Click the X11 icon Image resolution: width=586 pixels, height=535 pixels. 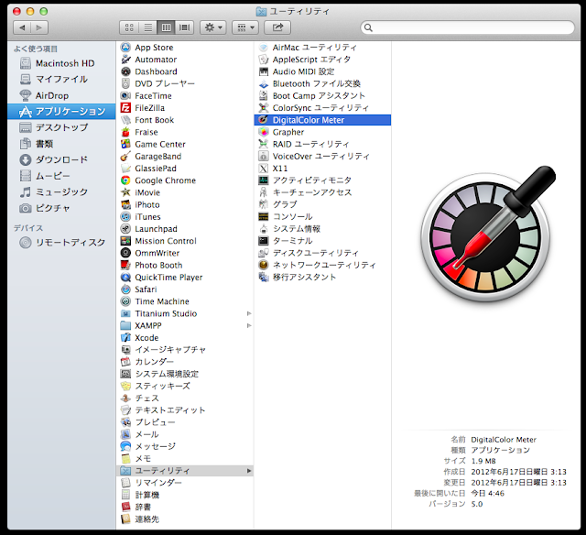click(264, 169)
